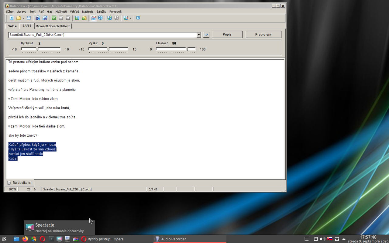The height and width of the screenshot is (243, 389).
Task: Save the document with the floppy disk icon
Action: [x=29, y=18]
